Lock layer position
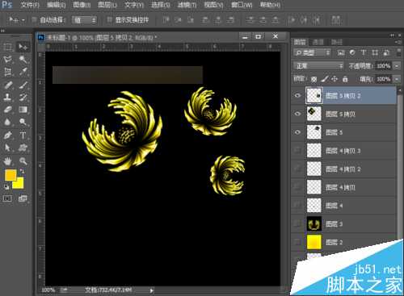The height and width of the screenshot is (296, 404). 335,79
